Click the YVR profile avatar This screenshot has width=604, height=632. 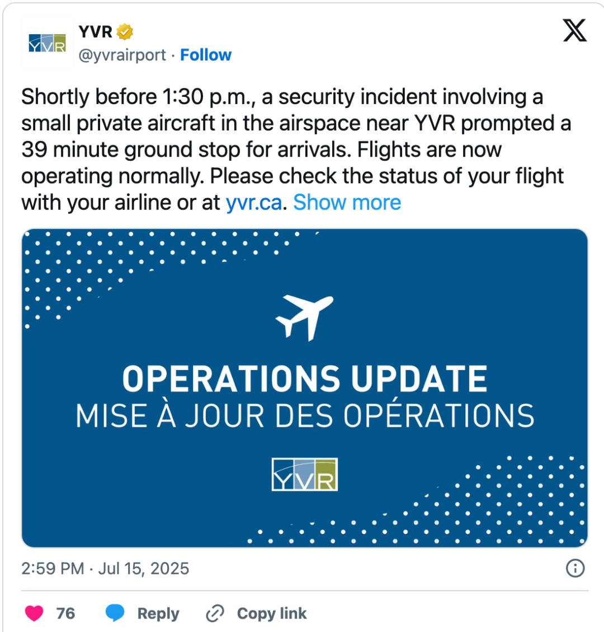(x=47, y=43)
